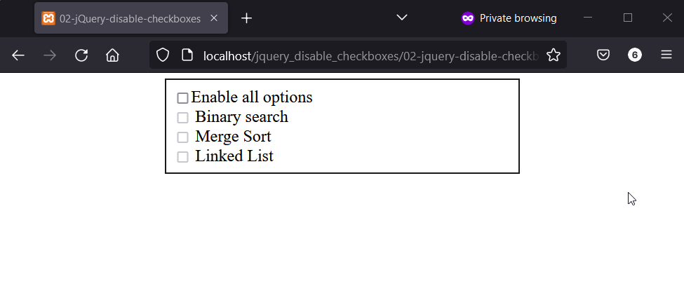The width and height of the screenshot is (684, 286).
Task: Select the 02-jQuery-disable-checkboxes tab
Action: pos(130,18)
